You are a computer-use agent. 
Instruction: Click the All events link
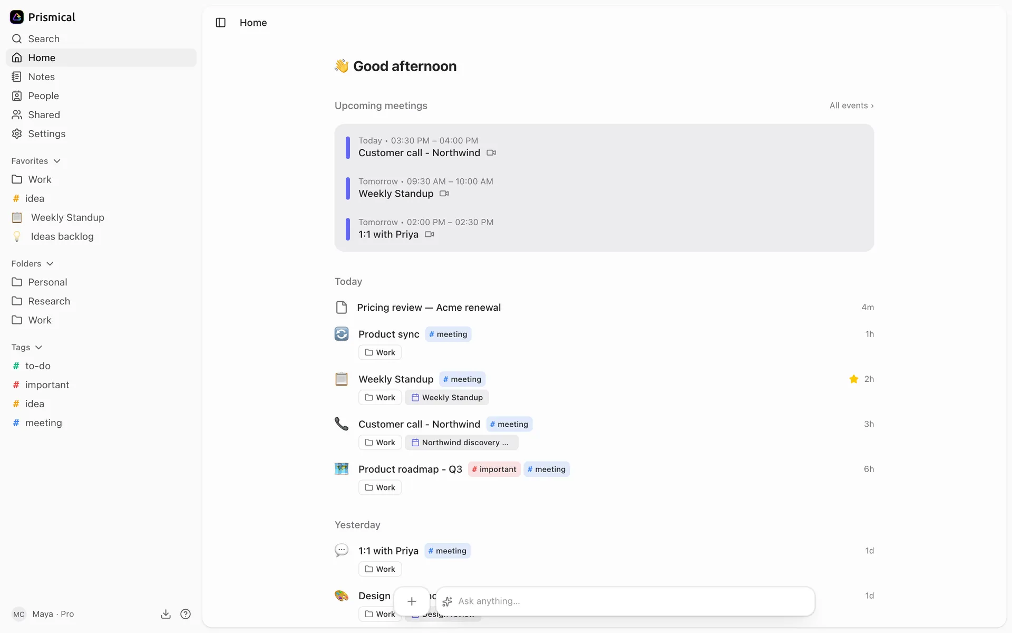851,105
